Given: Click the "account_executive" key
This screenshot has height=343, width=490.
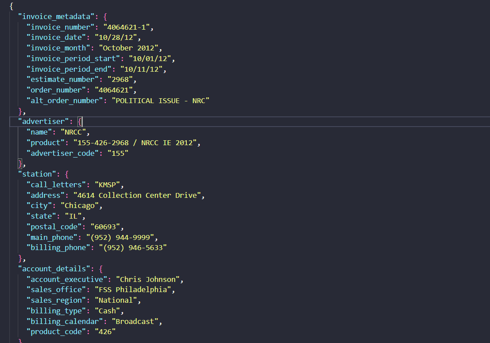Looking at the screenshot, I should point(67,280).
